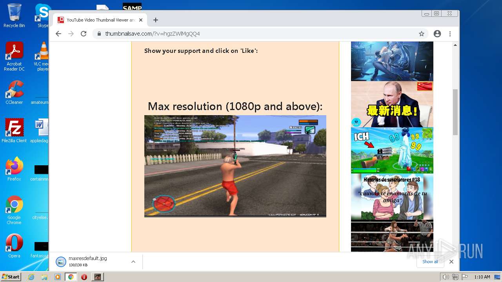Image resolution: width=502 pixels, height=282 pixels.
Task: Open the Windows Start menu
Action: point(11,277)
